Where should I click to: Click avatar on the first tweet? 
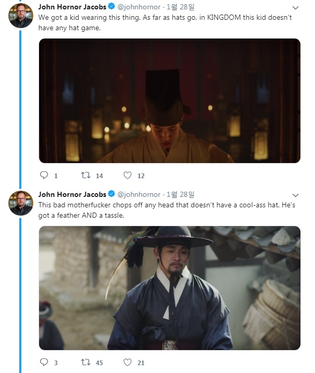coord(21,16)
